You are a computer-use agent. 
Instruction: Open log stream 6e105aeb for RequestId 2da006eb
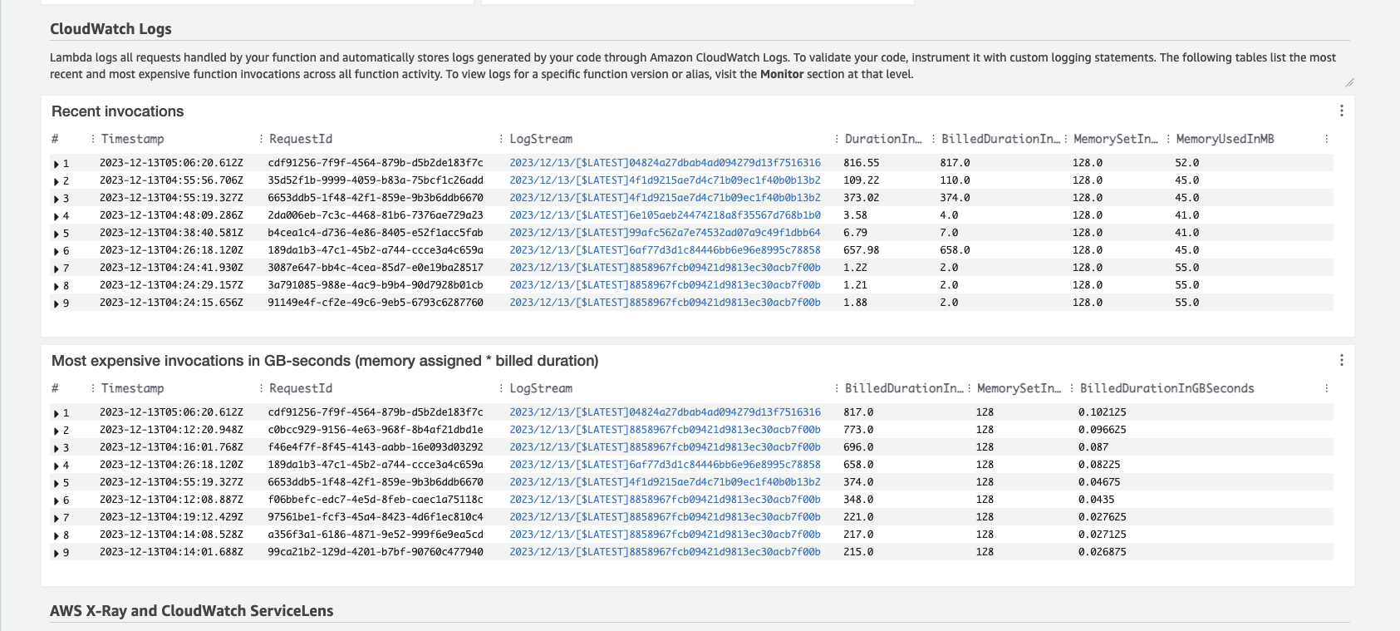coord(665,215)
